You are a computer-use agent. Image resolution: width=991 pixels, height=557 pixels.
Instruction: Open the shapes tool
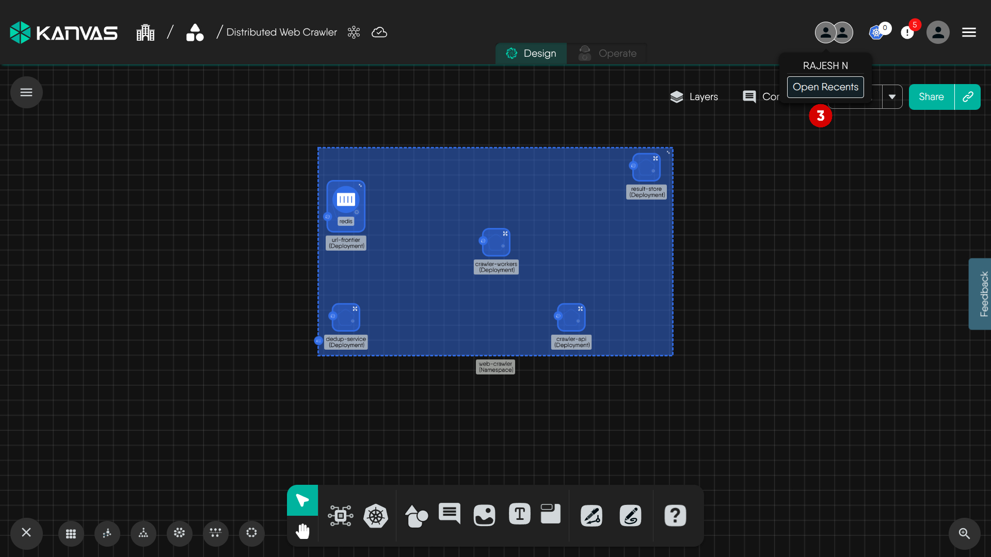(x=417, y=516)
